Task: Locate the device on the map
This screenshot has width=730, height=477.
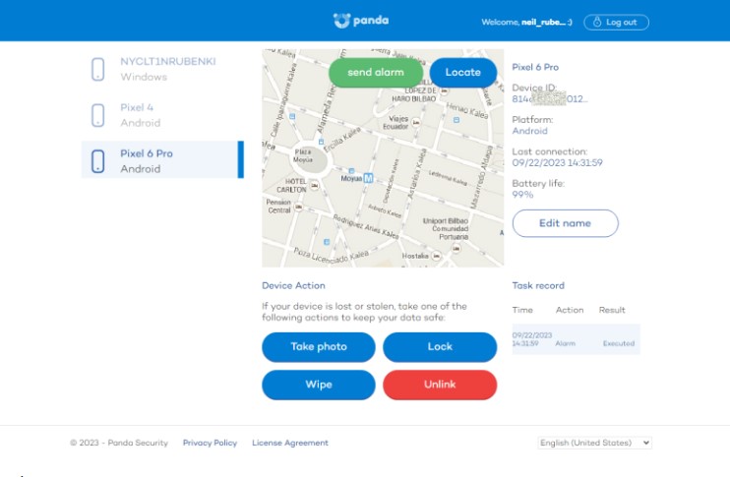Action: pos(462,72)
